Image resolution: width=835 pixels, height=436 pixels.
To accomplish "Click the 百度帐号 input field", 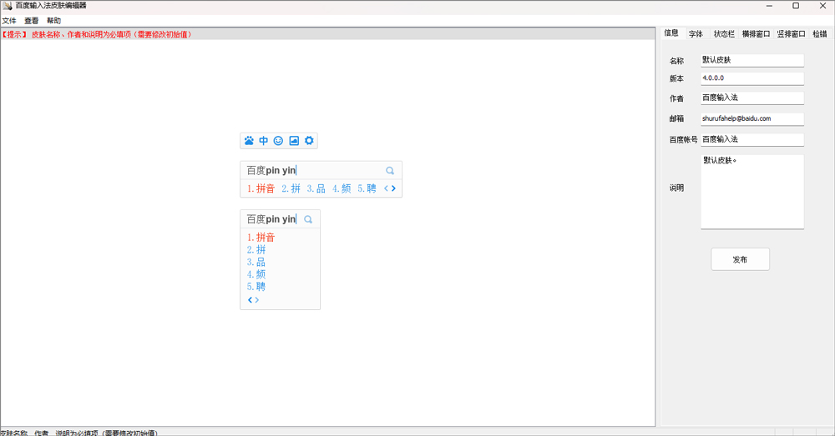I will tap(752, 139).
